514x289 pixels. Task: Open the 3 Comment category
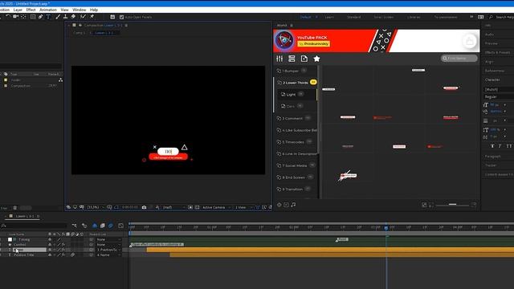click(293, 118)
